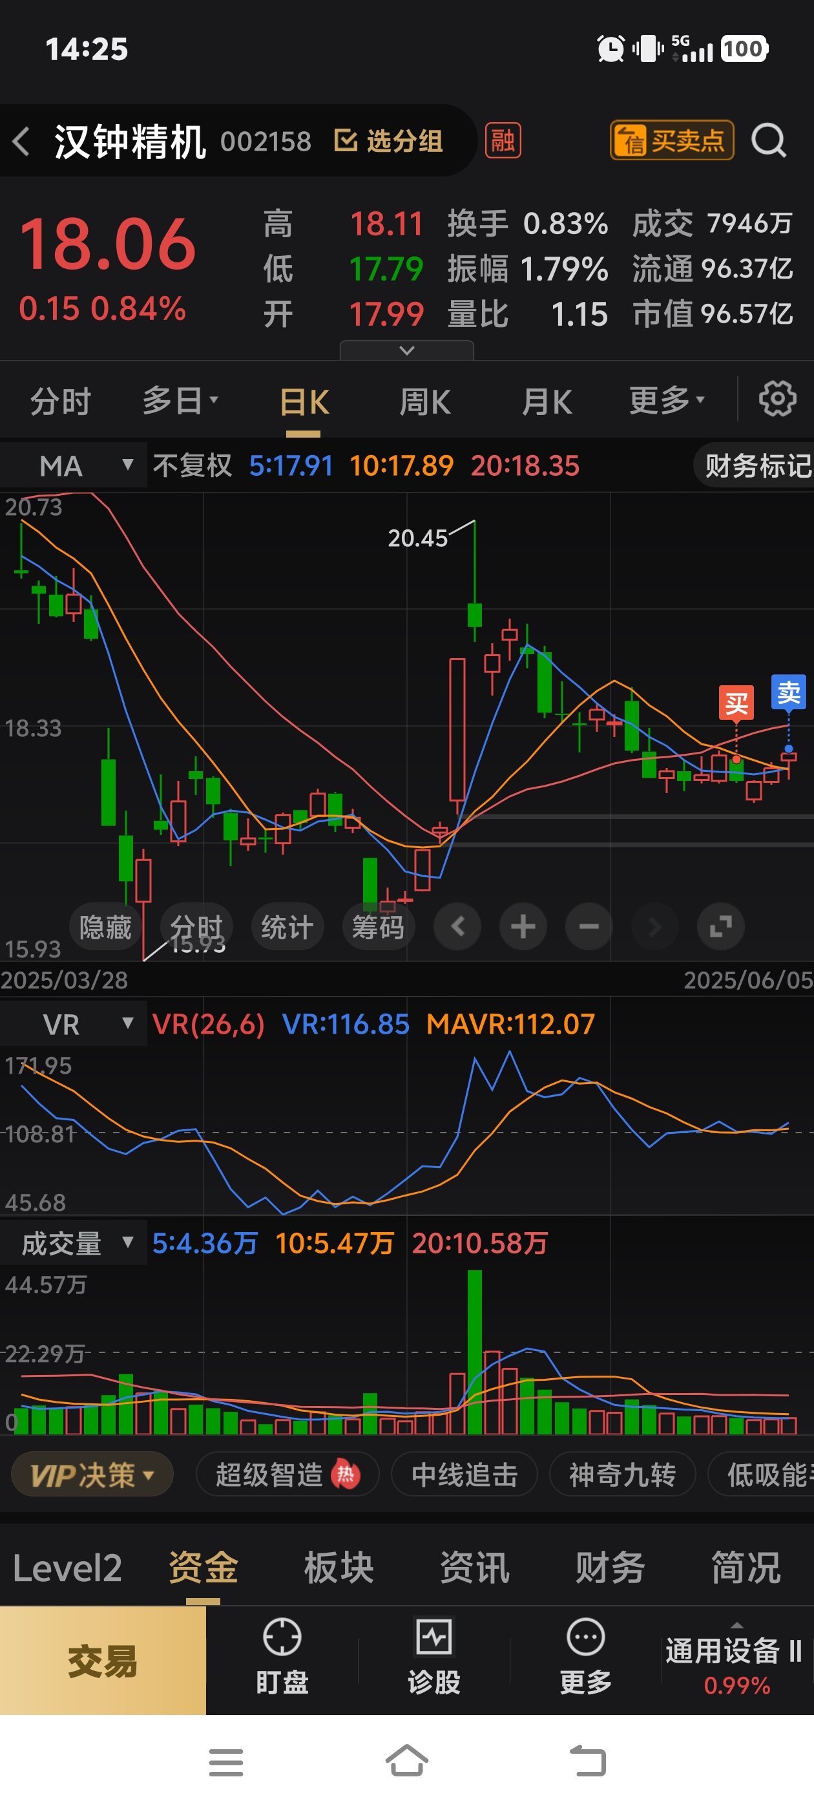814x1810 pixels.
Task: Tap the Android home button
Action: [x=406, y=1761]
